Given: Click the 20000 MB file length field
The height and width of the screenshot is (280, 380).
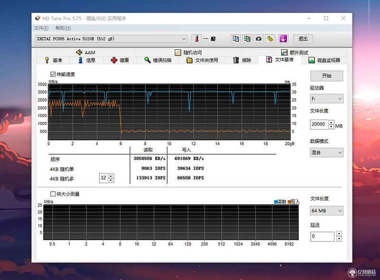Looking at the screenshot, I should click(319, 124).
